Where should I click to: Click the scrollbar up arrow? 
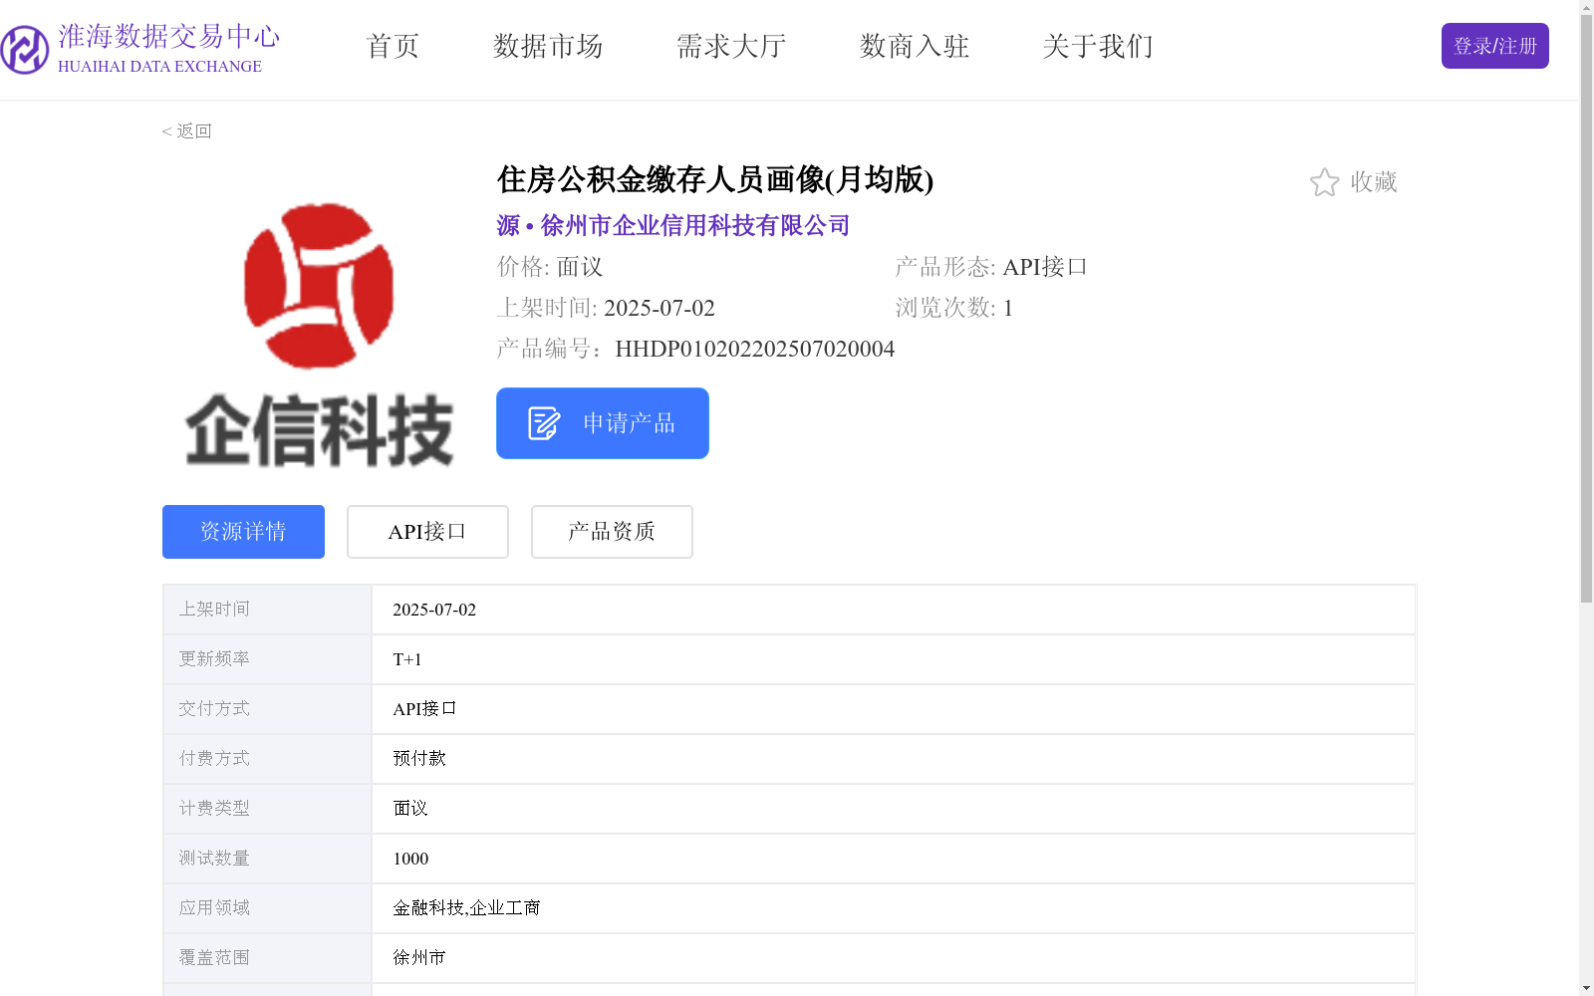click(1586, 7)
